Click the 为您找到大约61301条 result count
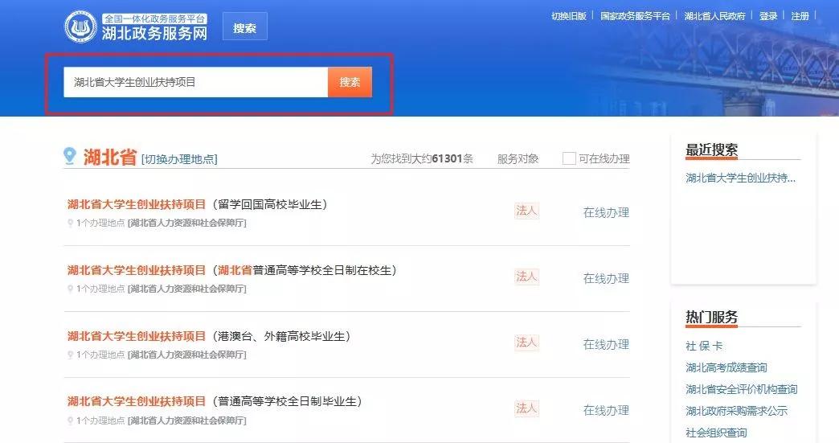Viewport: 839px width, 443px height. tap(422, 159)
